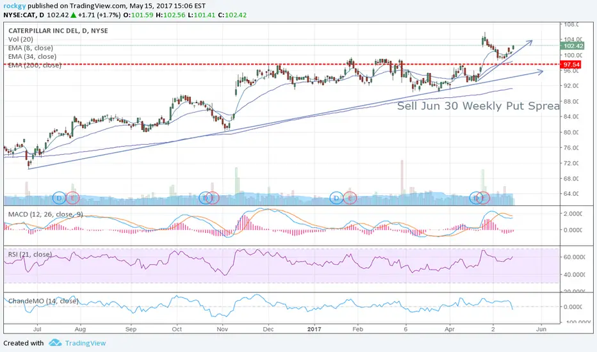The image size is (597, 352).
Task: Click the 72.00 value on price axis
Action: tap(571, 163)
